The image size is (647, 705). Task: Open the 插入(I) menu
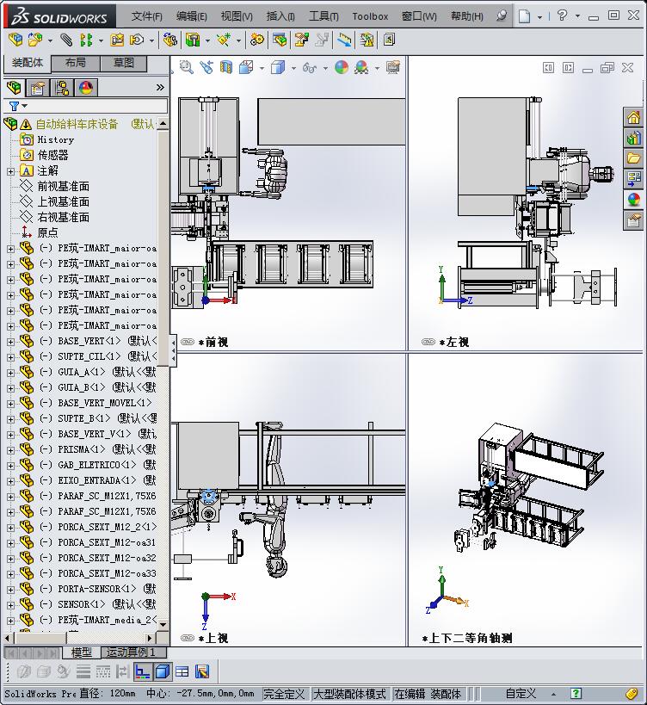click(280, 16)
